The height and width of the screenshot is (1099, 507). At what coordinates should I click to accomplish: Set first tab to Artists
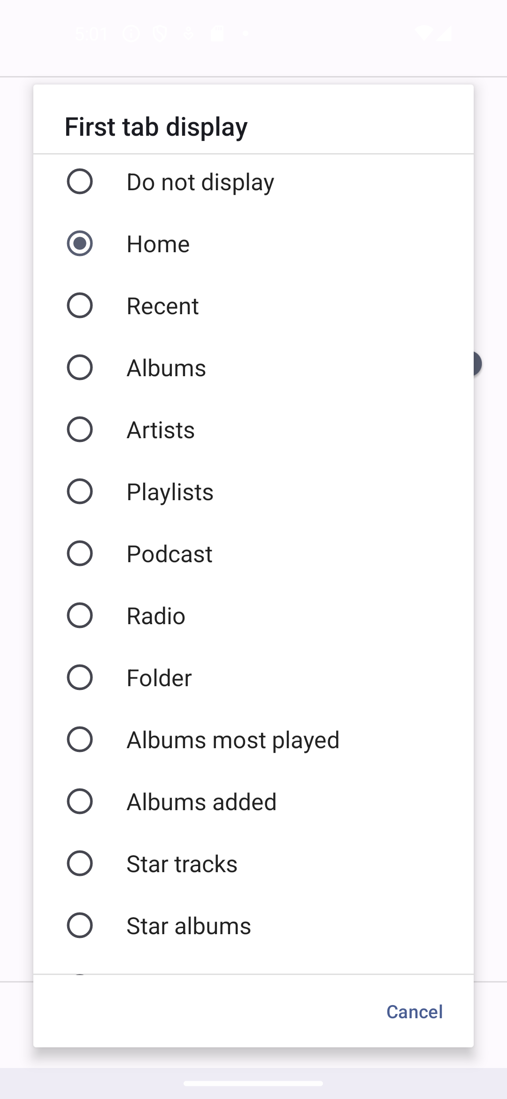pyautogui.click(x=80, y=430)
